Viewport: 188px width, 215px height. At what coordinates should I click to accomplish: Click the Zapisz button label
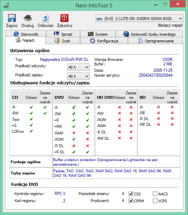pos(12,26)
